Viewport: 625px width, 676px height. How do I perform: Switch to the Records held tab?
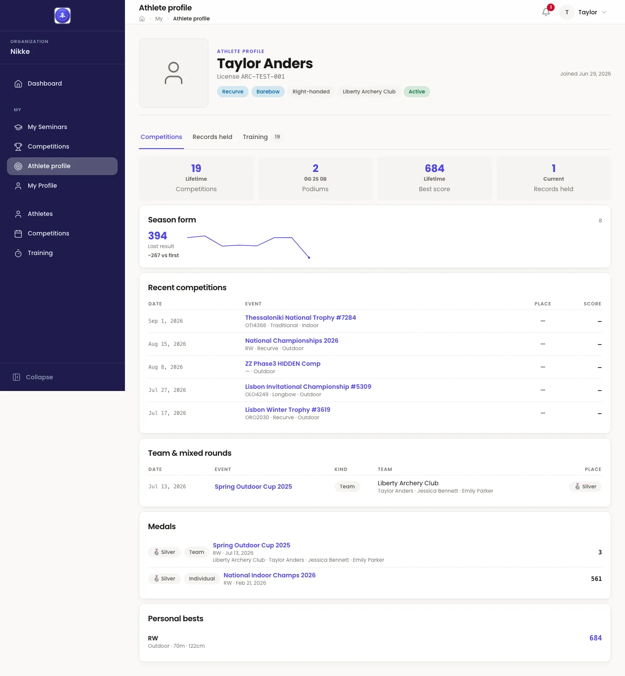[212, 137]
